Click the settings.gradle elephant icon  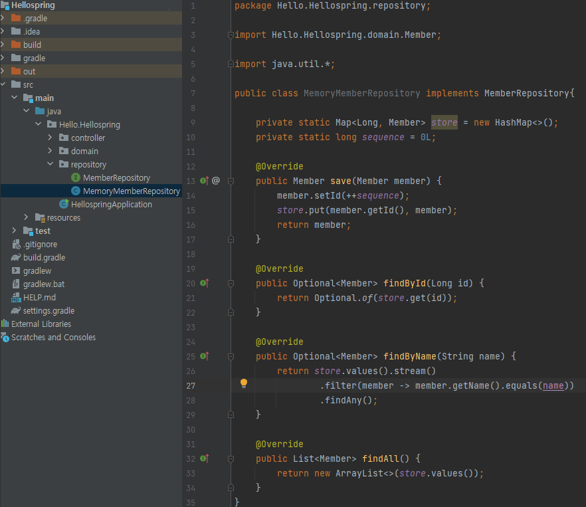tap(16, 310)
